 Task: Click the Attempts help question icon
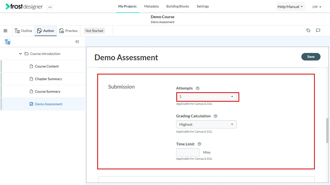[197, 88]
